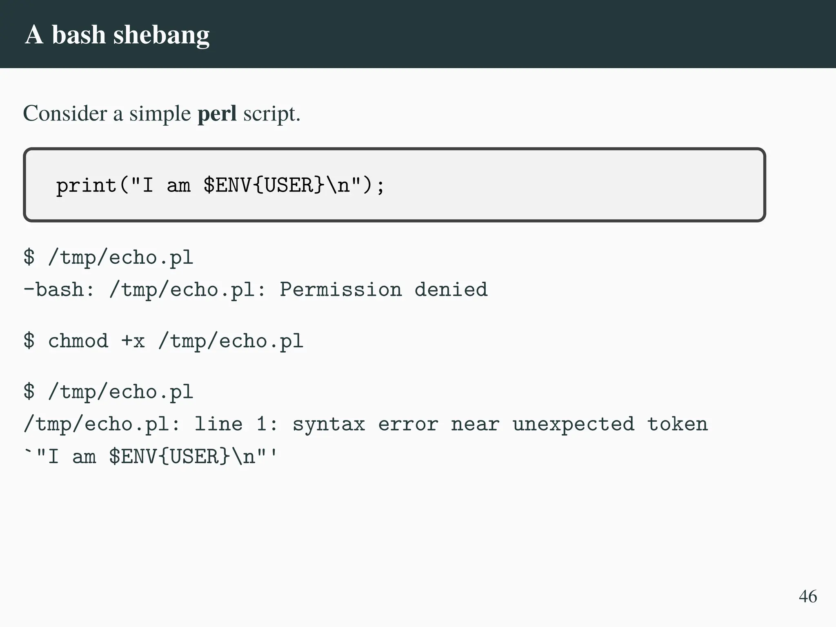Viewport: 836px width, 627px height.
Task: Click the word 'unexpected' in the error
Action: click(573, 424)
